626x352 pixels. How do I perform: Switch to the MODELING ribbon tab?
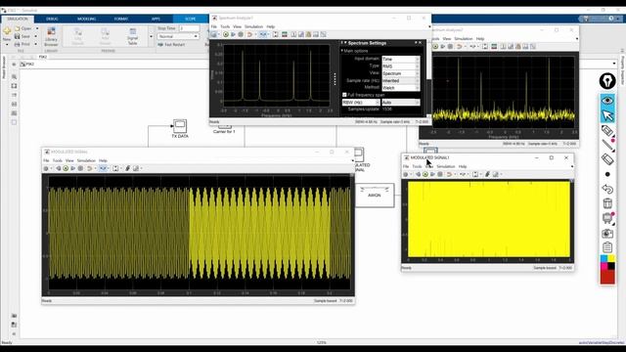86,19
